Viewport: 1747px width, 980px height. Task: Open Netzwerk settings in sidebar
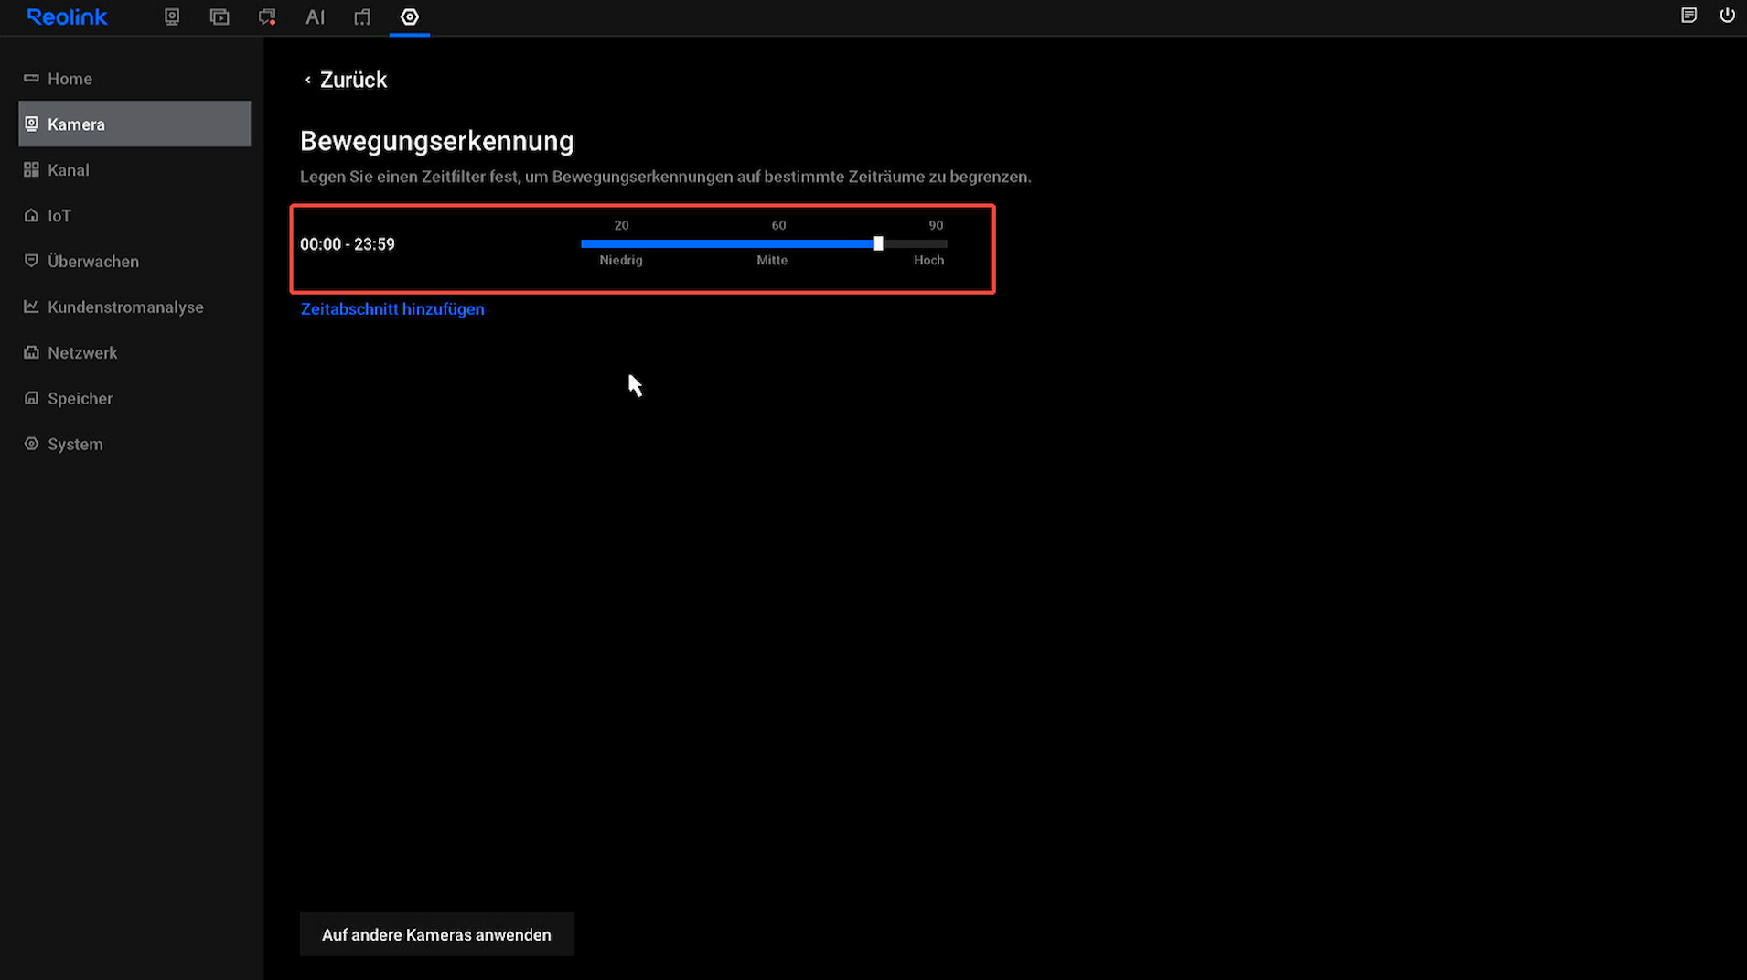coord(134,353)
